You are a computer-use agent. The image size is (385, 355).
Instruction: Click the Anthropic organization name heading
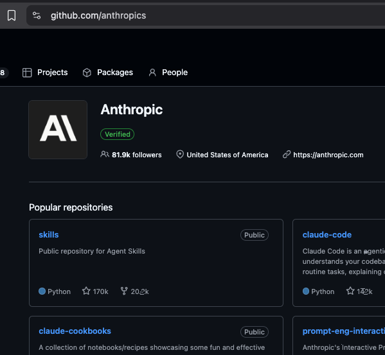132,109
